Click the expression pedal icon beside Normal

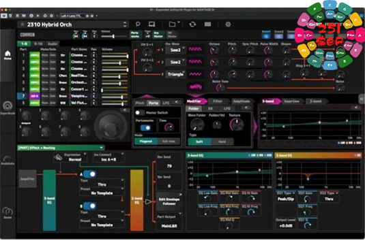(x=58, y=157)
